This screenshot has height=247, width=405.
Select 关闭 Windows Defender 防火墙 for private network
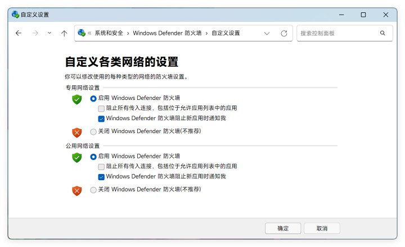tap(93, 131)
